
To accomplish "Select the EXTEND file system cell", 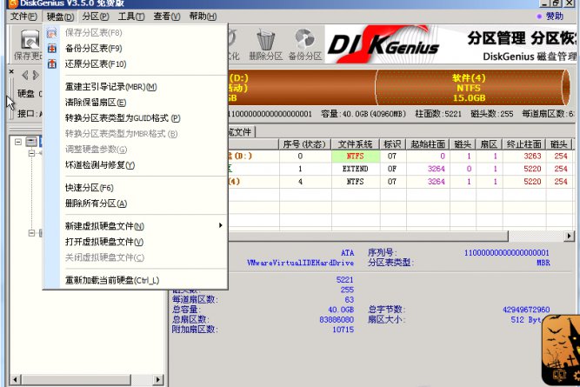I will point(356,169).
